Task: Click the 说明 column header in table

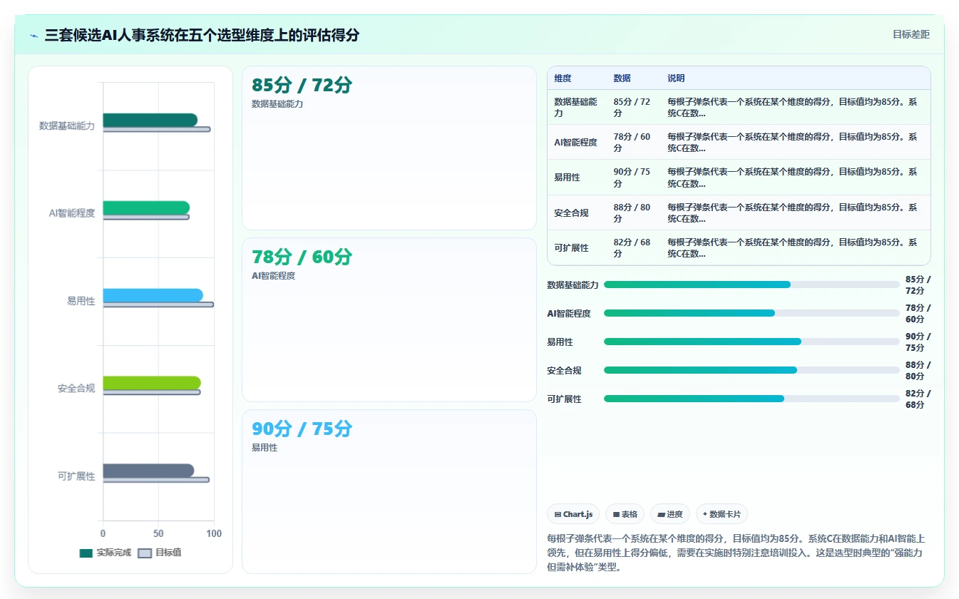Action: 676,78
